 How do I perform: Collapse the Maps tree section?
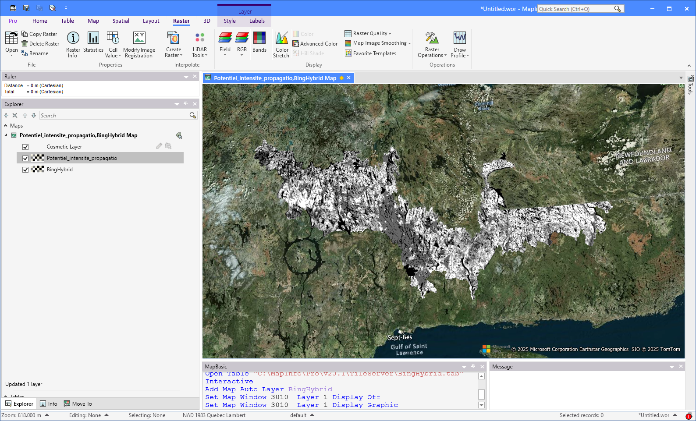click(6, 126)
